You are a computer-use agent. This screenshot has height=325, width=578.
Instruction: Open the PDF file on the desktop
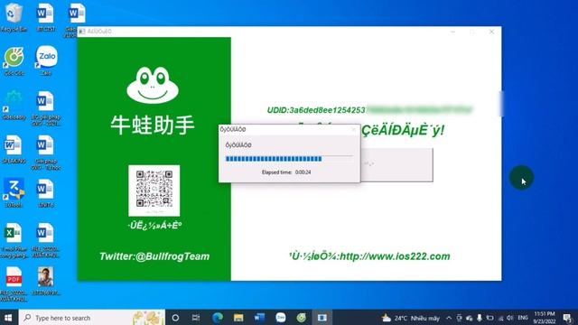(x=14, y=283)
